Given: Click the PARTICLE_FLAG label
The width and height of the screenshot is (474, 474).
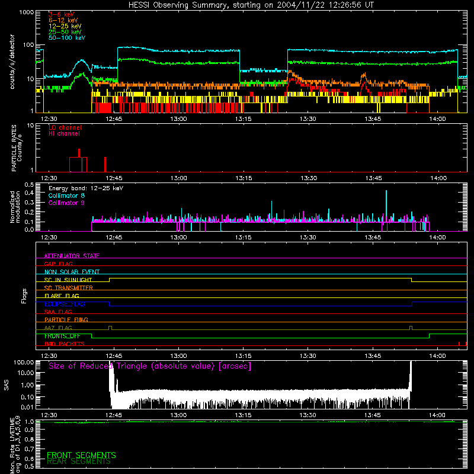Looking at the screenshot, I should click(x=66, y=319).
